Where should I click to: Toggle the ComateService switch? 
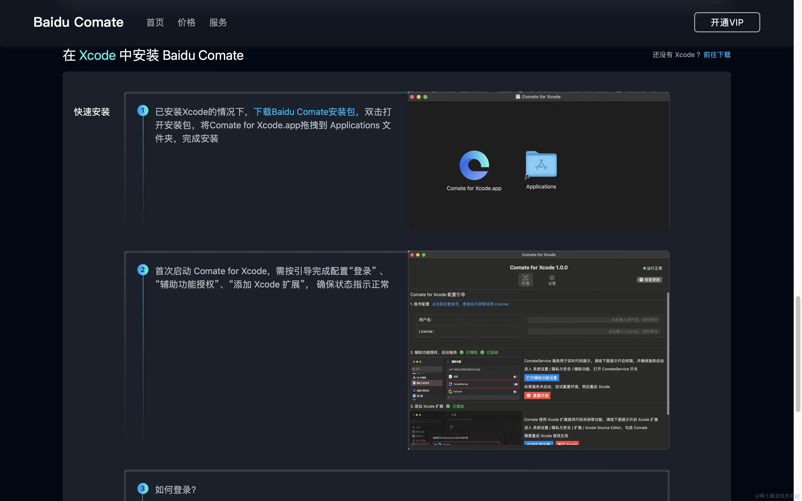pyautogui.click(x=515, y=384)
